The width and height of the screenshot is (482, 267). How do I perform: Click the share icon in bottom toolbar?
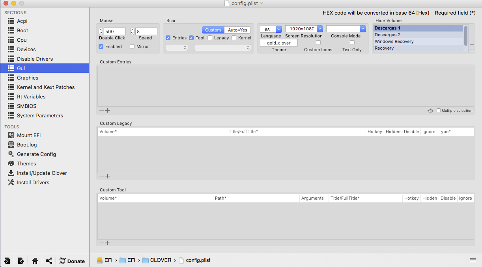pyautogui.click(x=49, y=261)
